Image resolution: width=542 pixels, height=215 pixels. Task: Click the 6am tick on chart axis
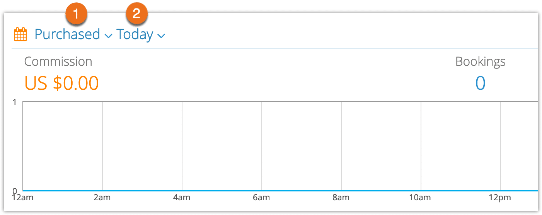pyautogui.click(x=261, y=198)
